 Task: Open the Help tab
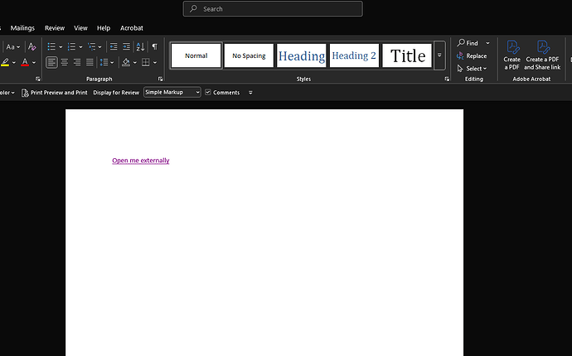click(104, 28)
